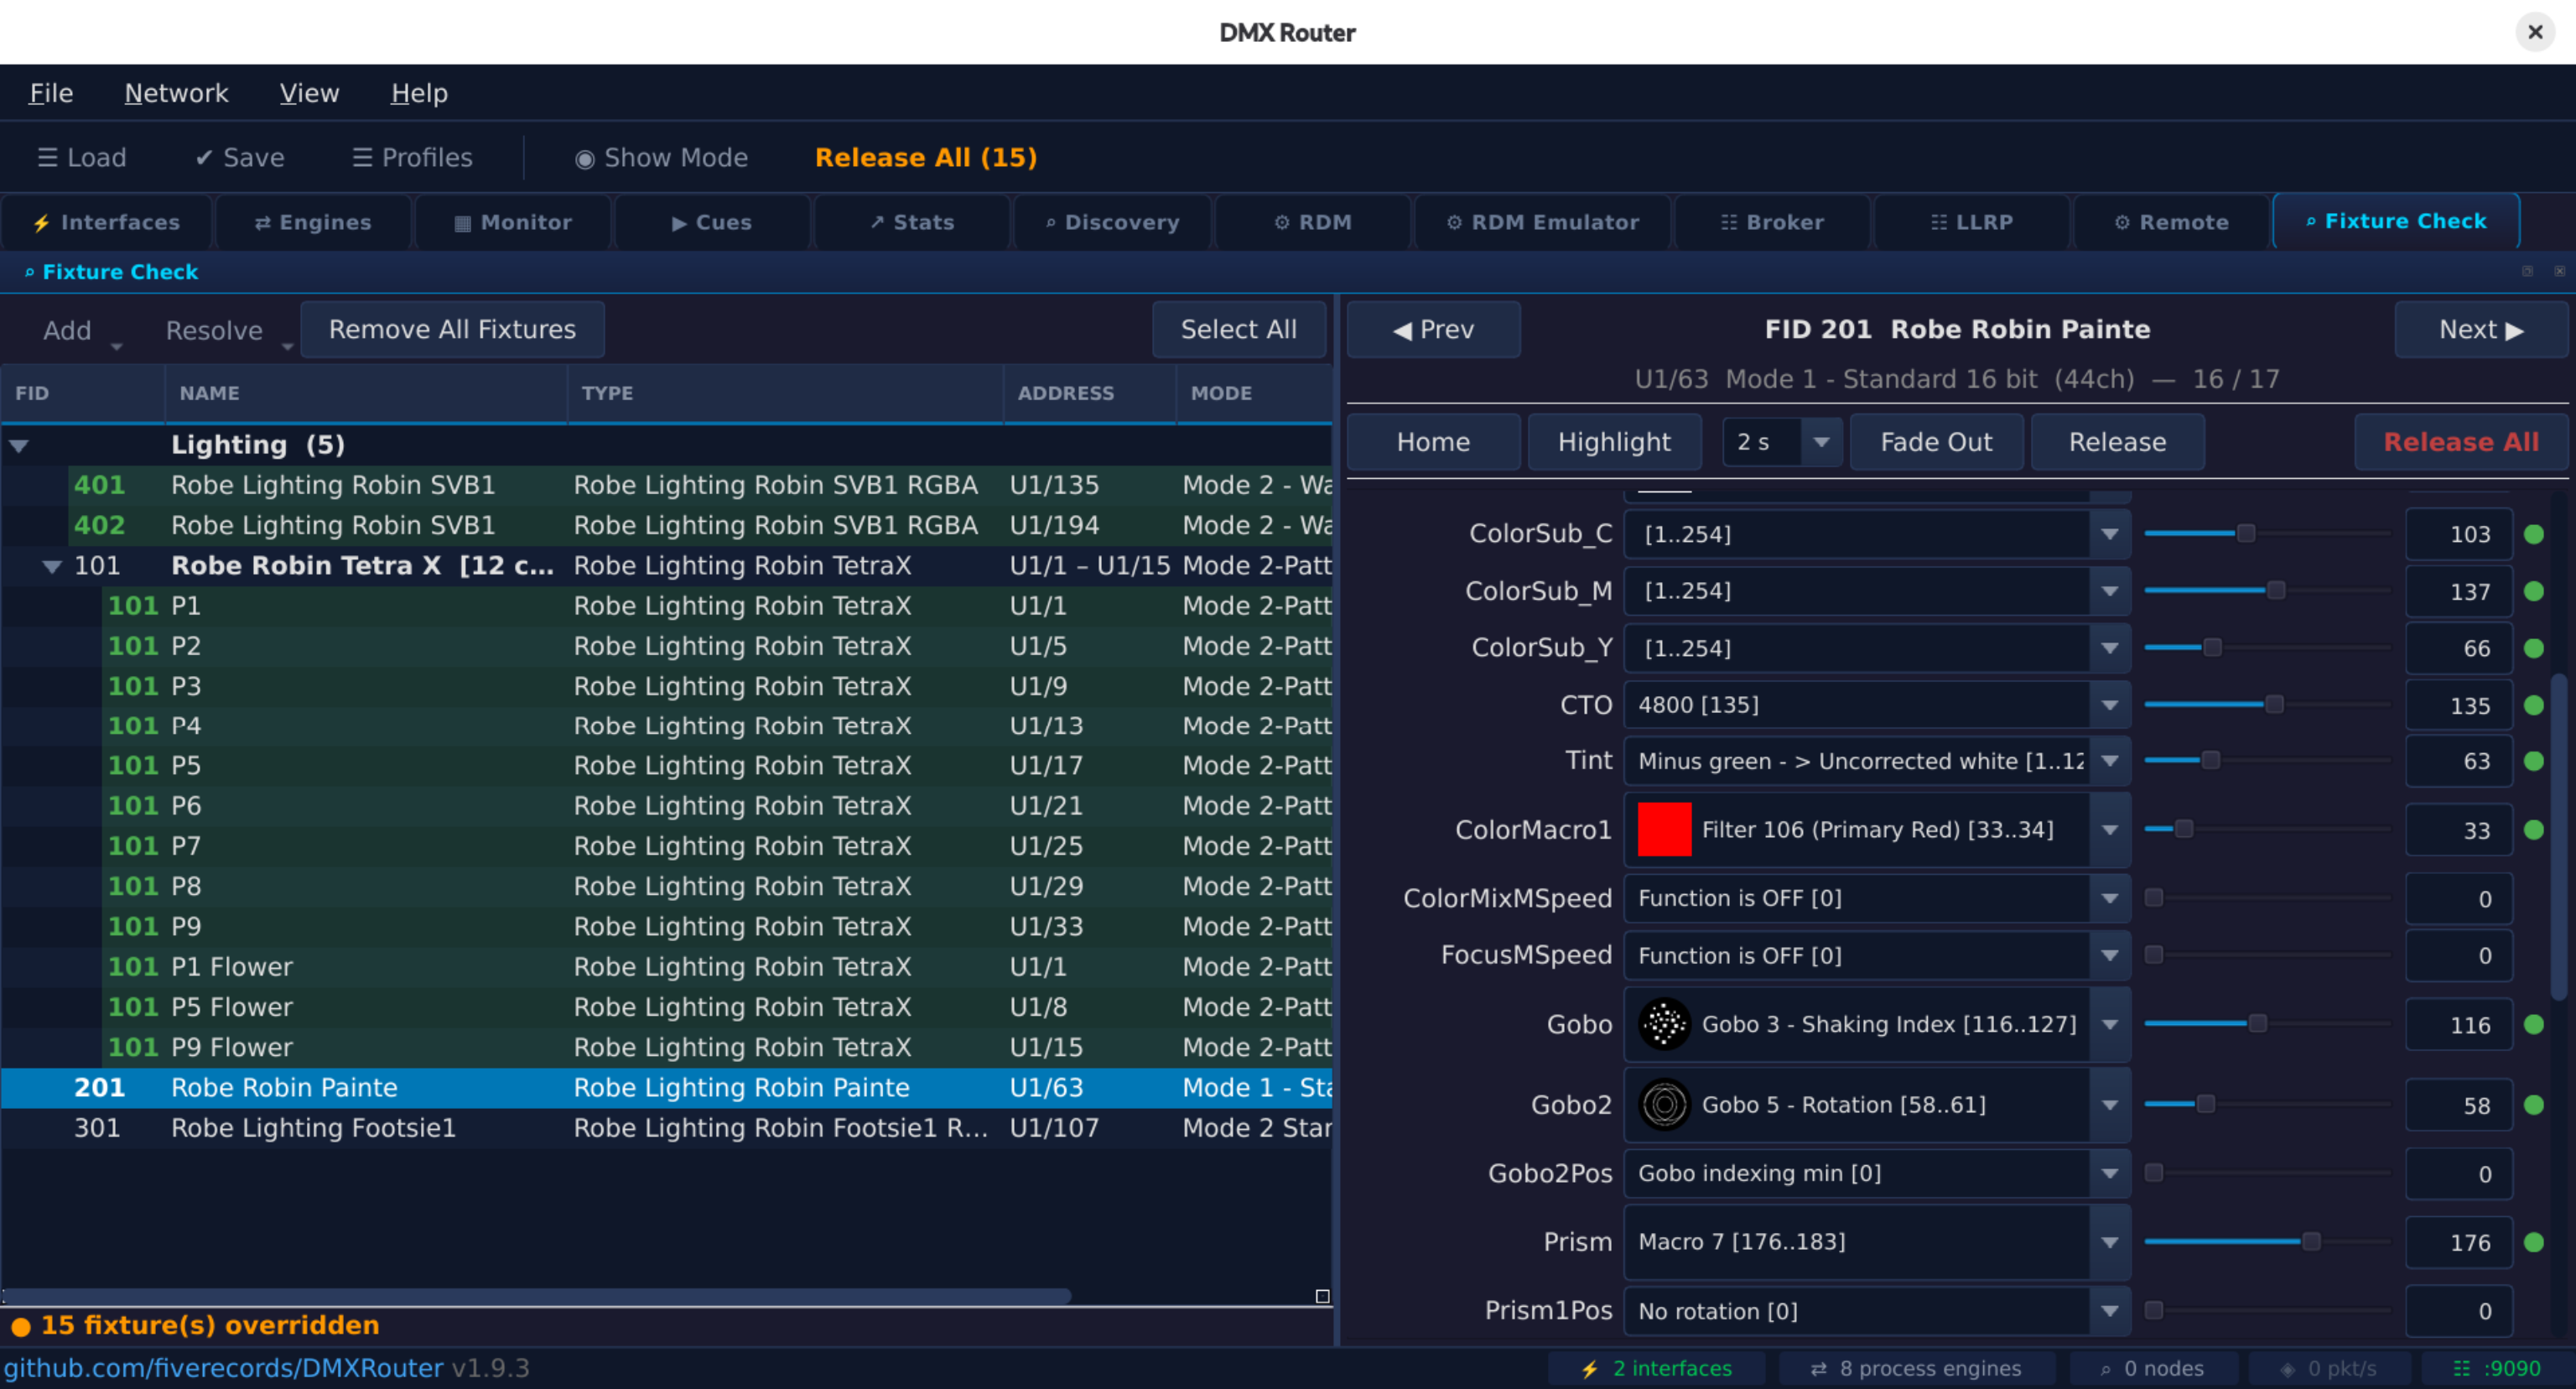The width and height of the screenshot is (2576, 1389).
Task: Click the 8 process engines status indicator
Action: (x=1915, y=1368)
